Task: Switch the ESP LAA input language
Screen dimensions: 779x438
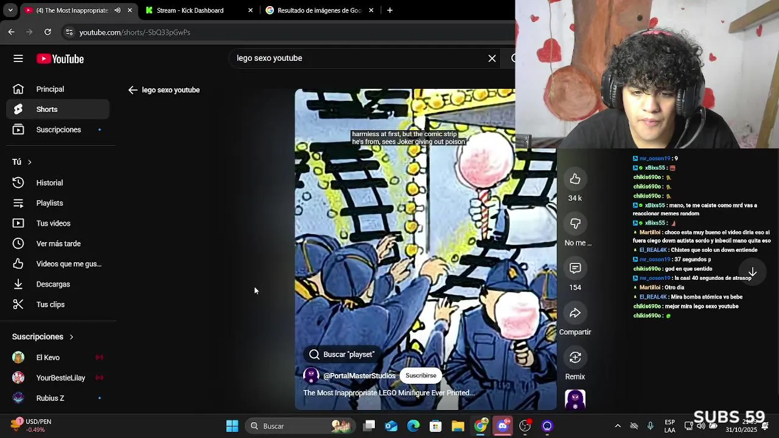Action: point(669,426)
